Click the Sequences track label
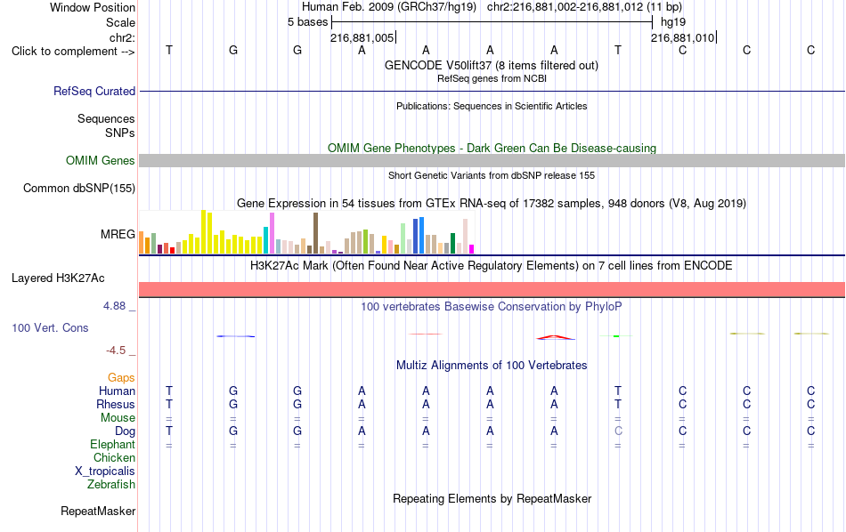The height and width of the screenshot is (532, 846). pyautogui.click(x=106, y=118)
